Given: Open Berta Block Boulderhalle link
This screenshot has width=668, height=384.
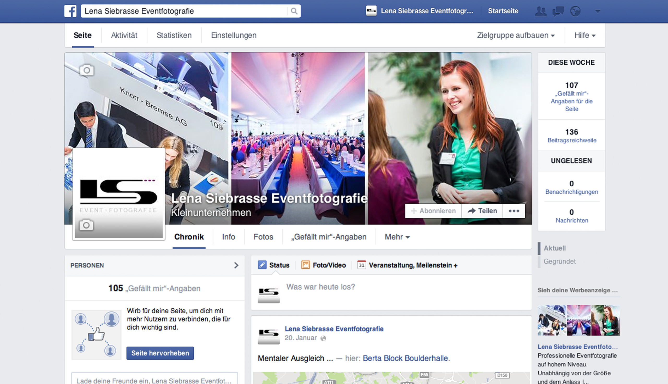Looking at the screenshot, I should 405,358.
